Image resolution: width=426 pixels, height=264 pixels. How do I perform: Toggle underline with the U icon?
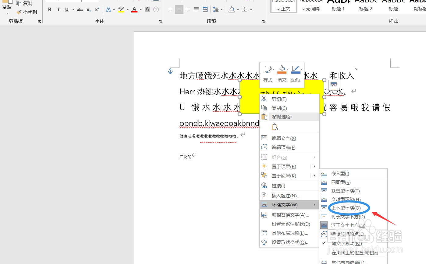click(66, 9)
